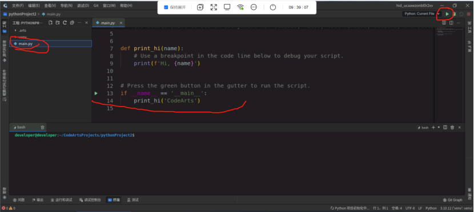Click the green restart run icon
474x212 pixels.
click(x=461, y=14)
